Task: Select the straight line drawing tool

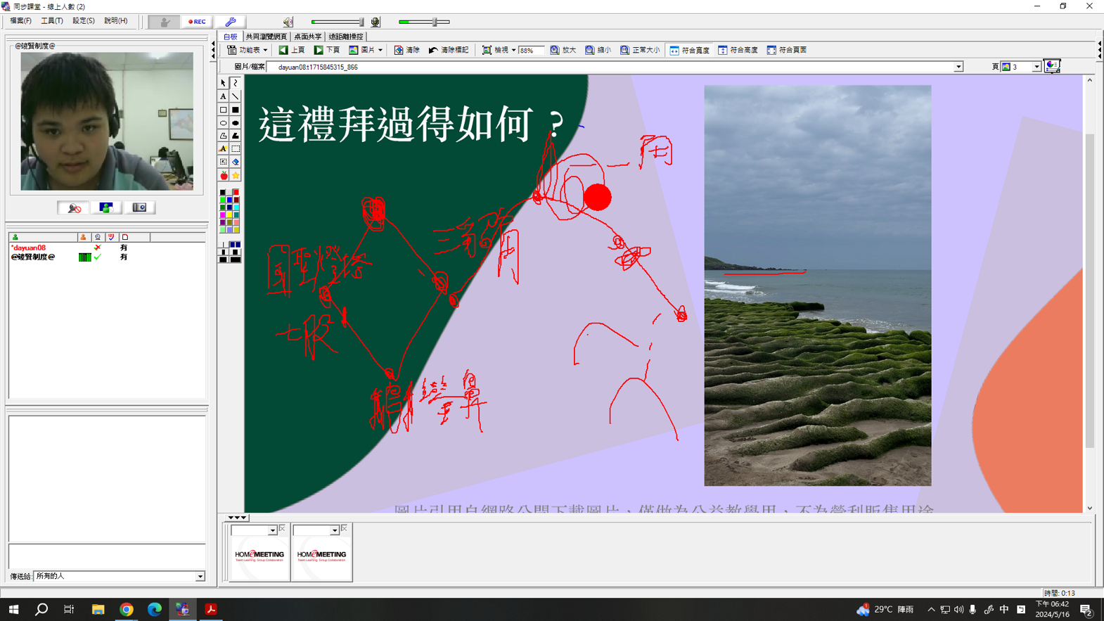Action: [x=236, y=96]
